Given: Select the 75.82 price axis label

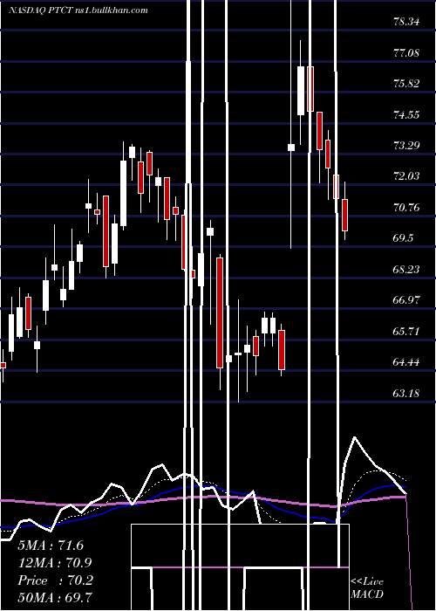Looking at the screenshot, I should point(406,84).
